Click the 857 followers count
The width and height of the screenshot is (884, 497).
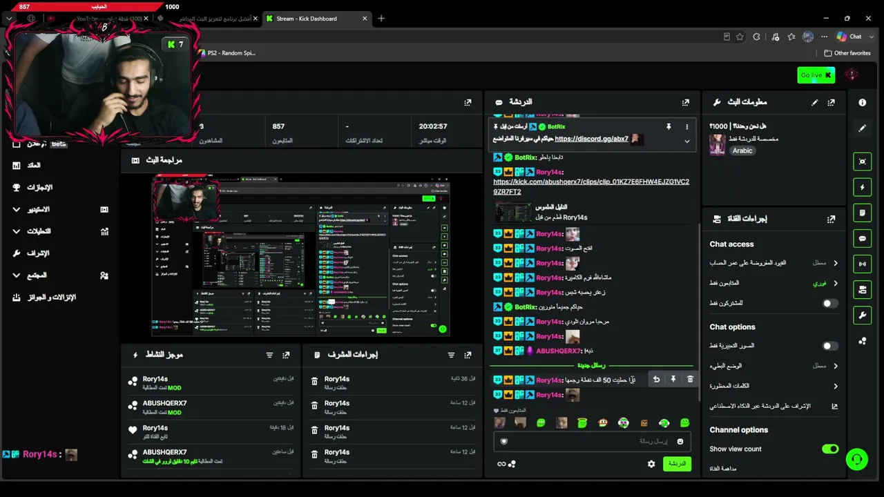pyautogui.click(x=278, y=126)
